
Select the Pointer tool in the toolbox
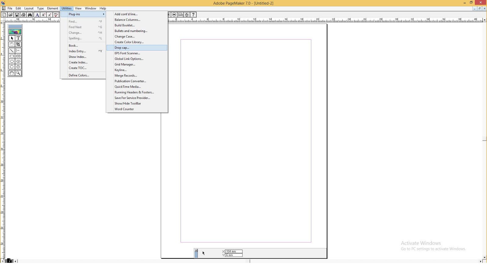12,38
